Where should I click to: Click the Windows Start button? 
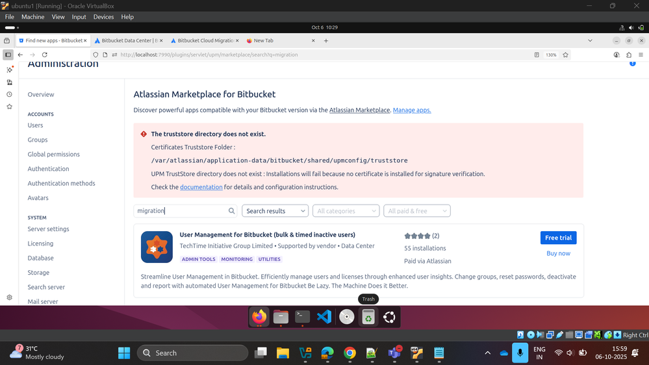(x=123, y=353)
